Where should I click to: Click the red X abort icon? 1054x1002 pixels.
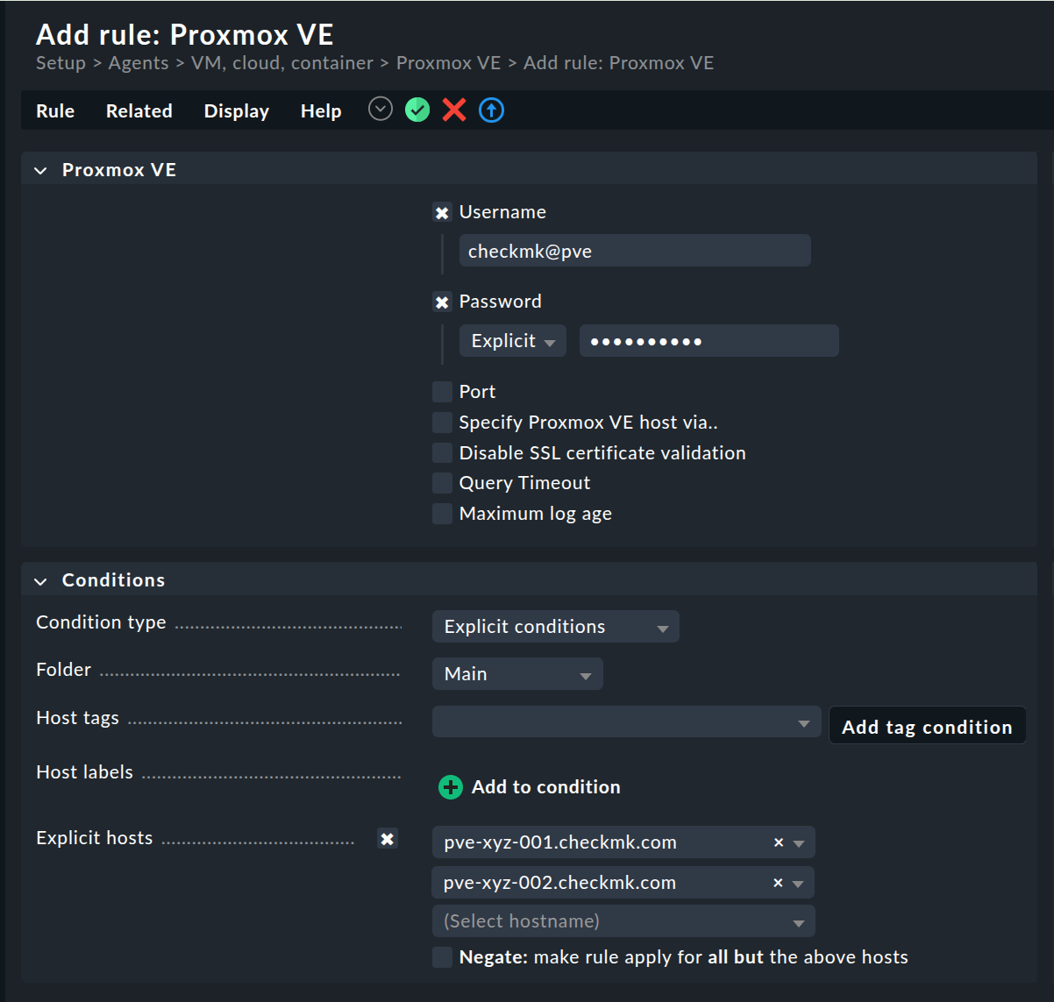454,110
